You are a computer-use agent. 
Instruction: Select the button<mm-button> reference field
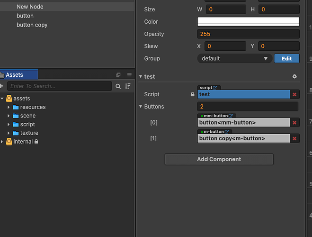243,122
